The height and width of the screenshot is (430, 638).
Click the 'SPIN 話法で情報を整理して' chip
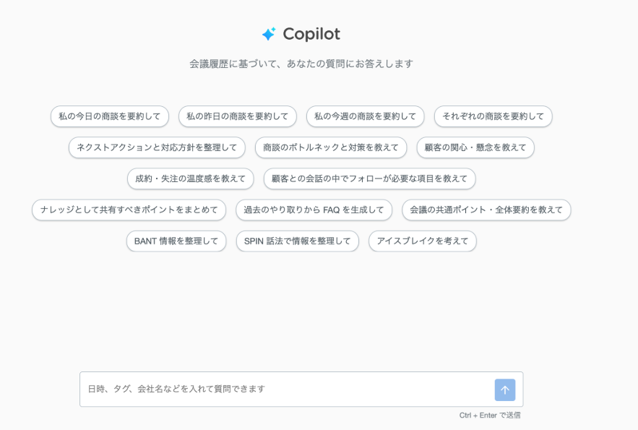[x=298, y=241]
